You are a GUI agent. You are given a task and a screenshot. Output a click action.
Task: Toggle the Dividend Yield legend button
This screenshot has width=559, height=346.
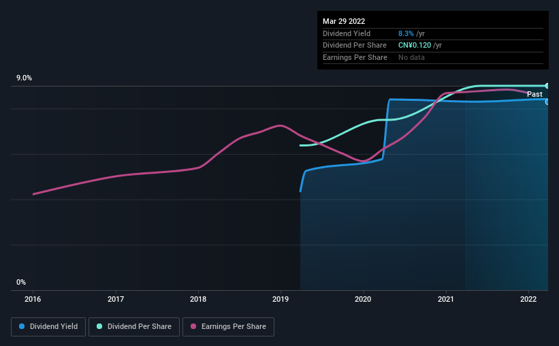tap(48, 327)
